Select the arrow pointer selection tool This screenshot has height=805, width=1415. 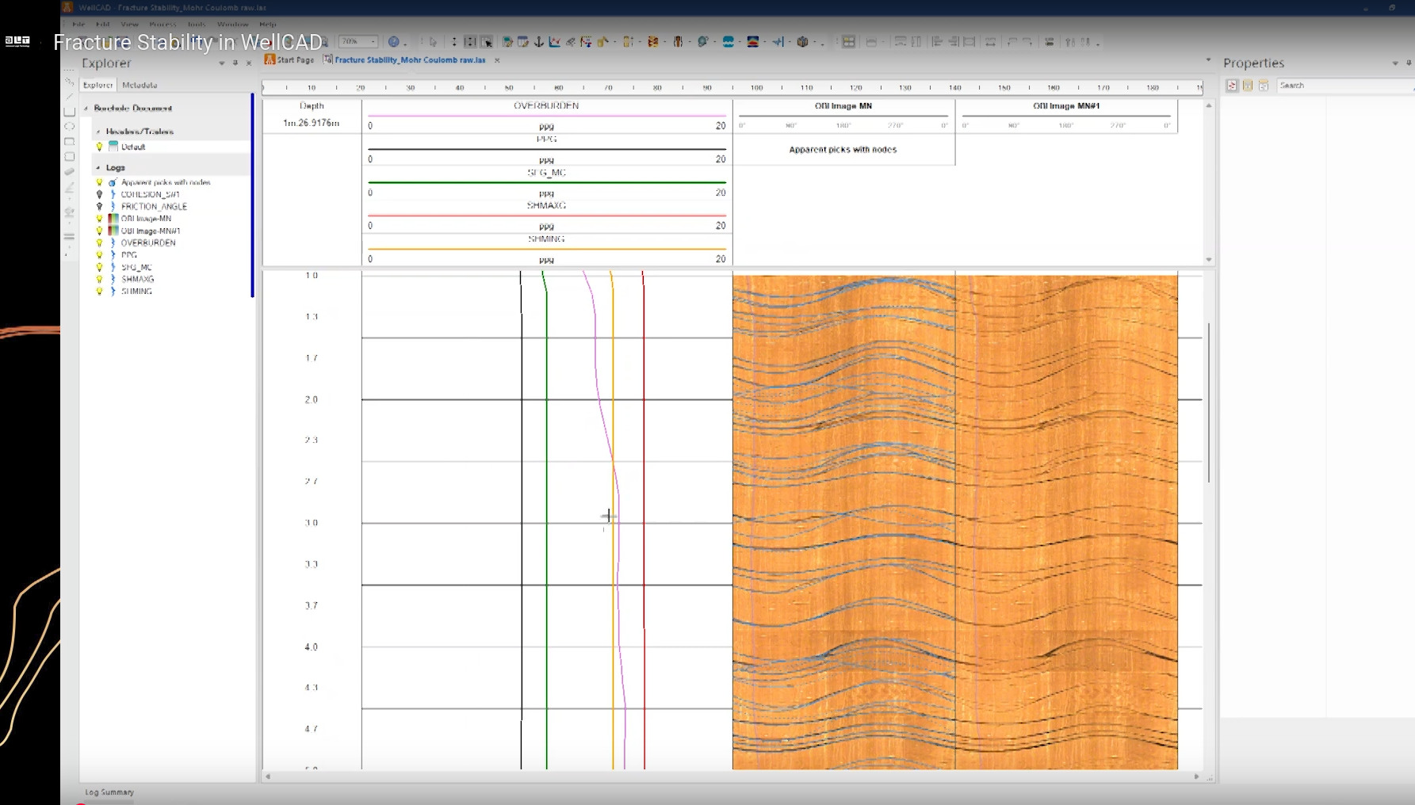433,42
